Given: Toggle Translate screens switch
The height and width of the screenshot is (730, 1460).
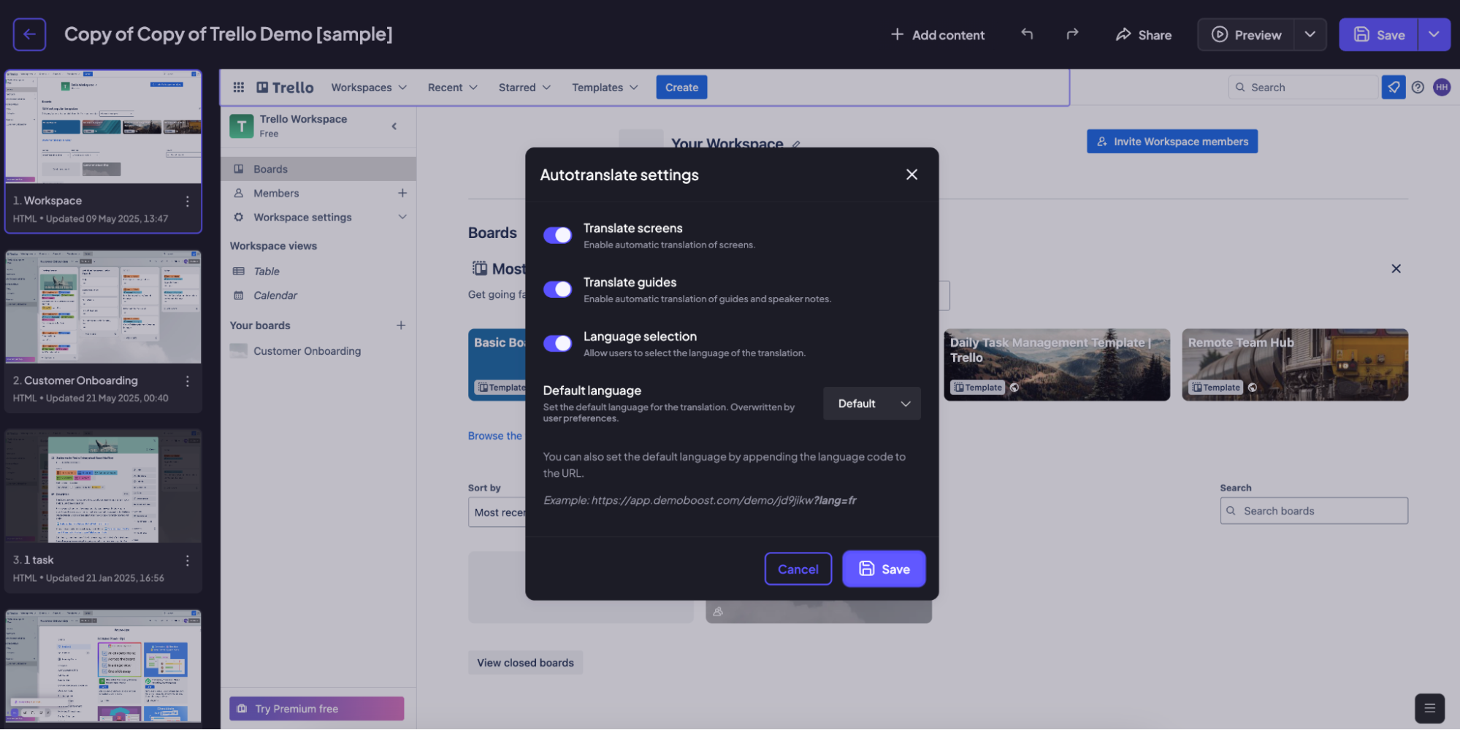Looking at the screenshot, I should [558, 235].
